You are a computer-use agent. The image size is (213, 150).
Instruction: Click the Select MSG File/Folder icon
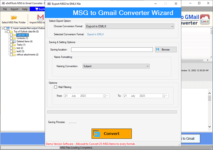coord(14,18)
